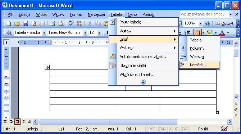
Task: Choose Rysuj tabelę from the menu
Action: [x=143, y=22]
